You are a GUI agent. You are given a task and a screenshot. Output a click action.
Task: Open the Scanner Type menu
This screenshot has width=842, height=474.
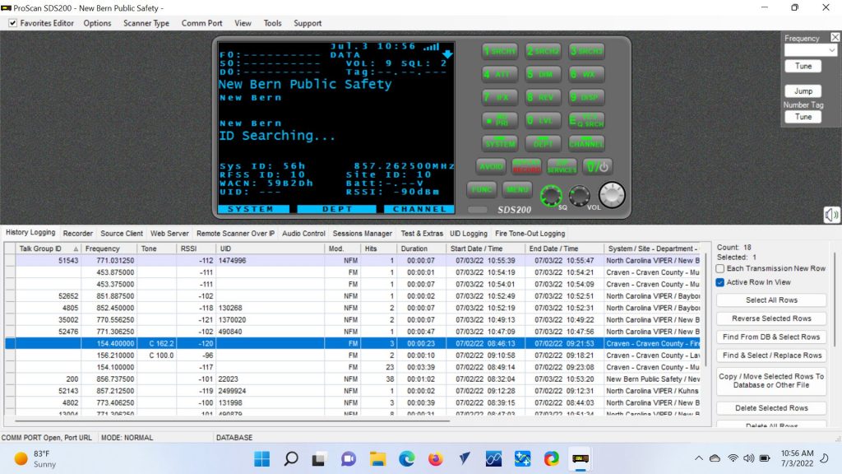click(x=146, y=23)
